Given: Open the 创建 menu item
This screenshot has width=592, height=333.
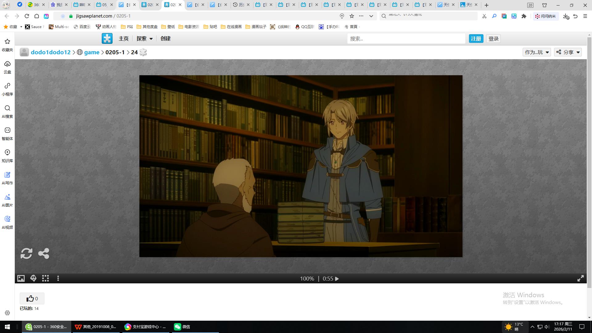Looking at the screenshot, I should (x=165, y=39).
